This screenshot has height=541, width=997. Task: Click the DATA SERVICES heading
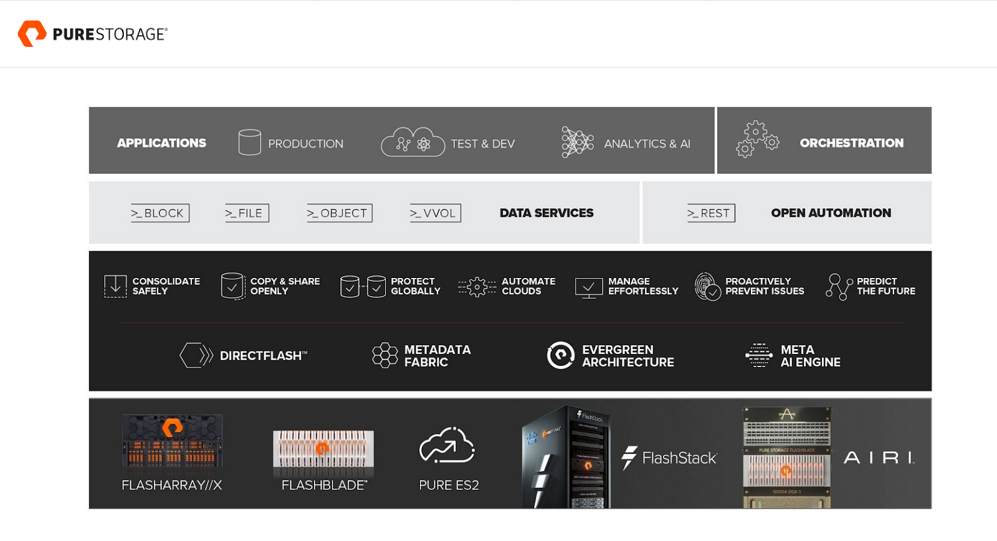click(x=546, y=213)
